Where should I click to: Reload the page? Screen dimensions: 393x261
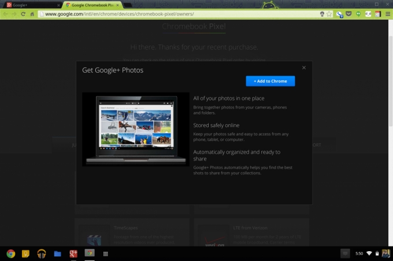pos(23,14)
